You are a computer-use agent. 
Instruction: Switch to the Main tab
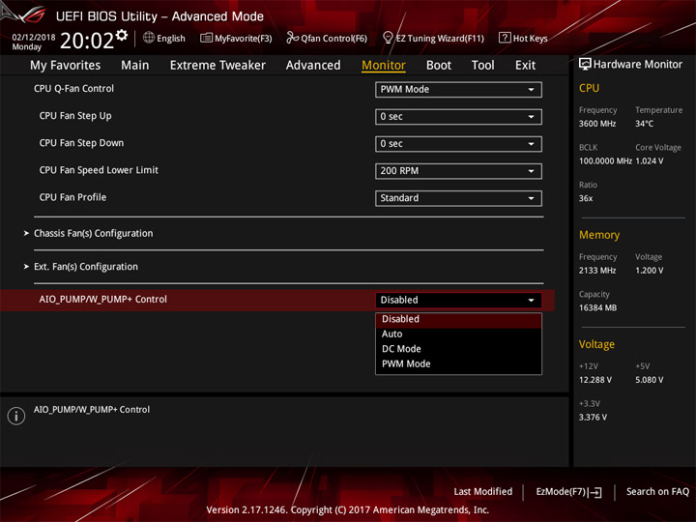click(x=135, y=66)
